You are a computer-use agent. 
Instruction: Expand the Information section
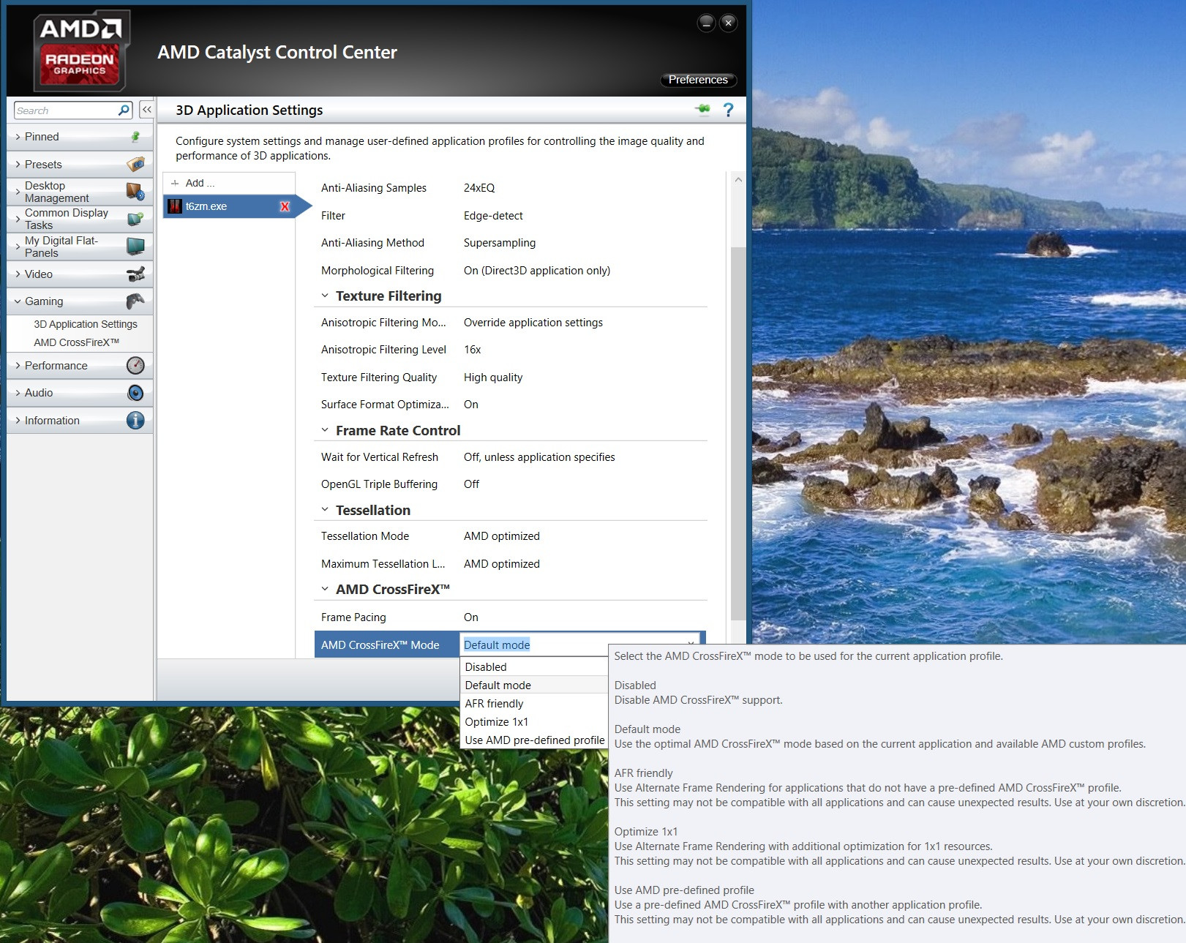click(x=18, y=420)
